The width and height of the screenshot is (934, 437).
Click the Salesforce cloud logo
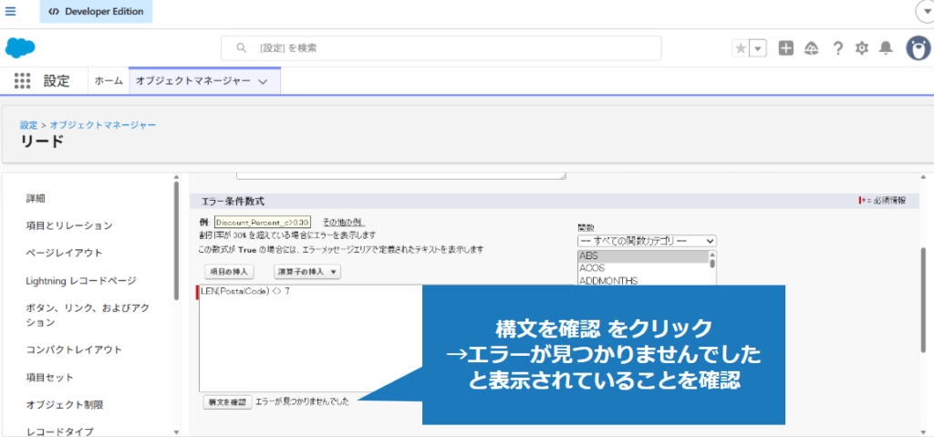point(20,47)
